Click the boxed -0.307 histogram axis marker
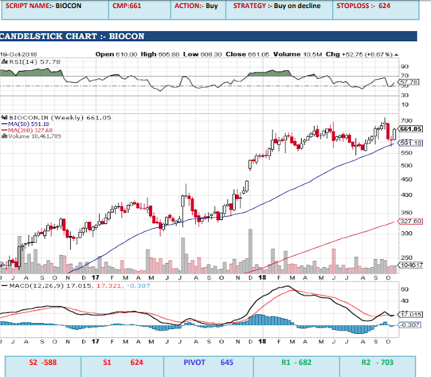 coord(409,325)
